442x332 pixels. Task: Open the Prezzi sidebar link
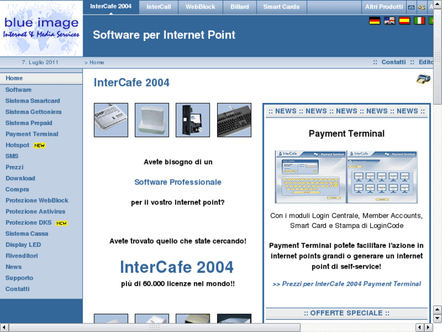[15, 168]
